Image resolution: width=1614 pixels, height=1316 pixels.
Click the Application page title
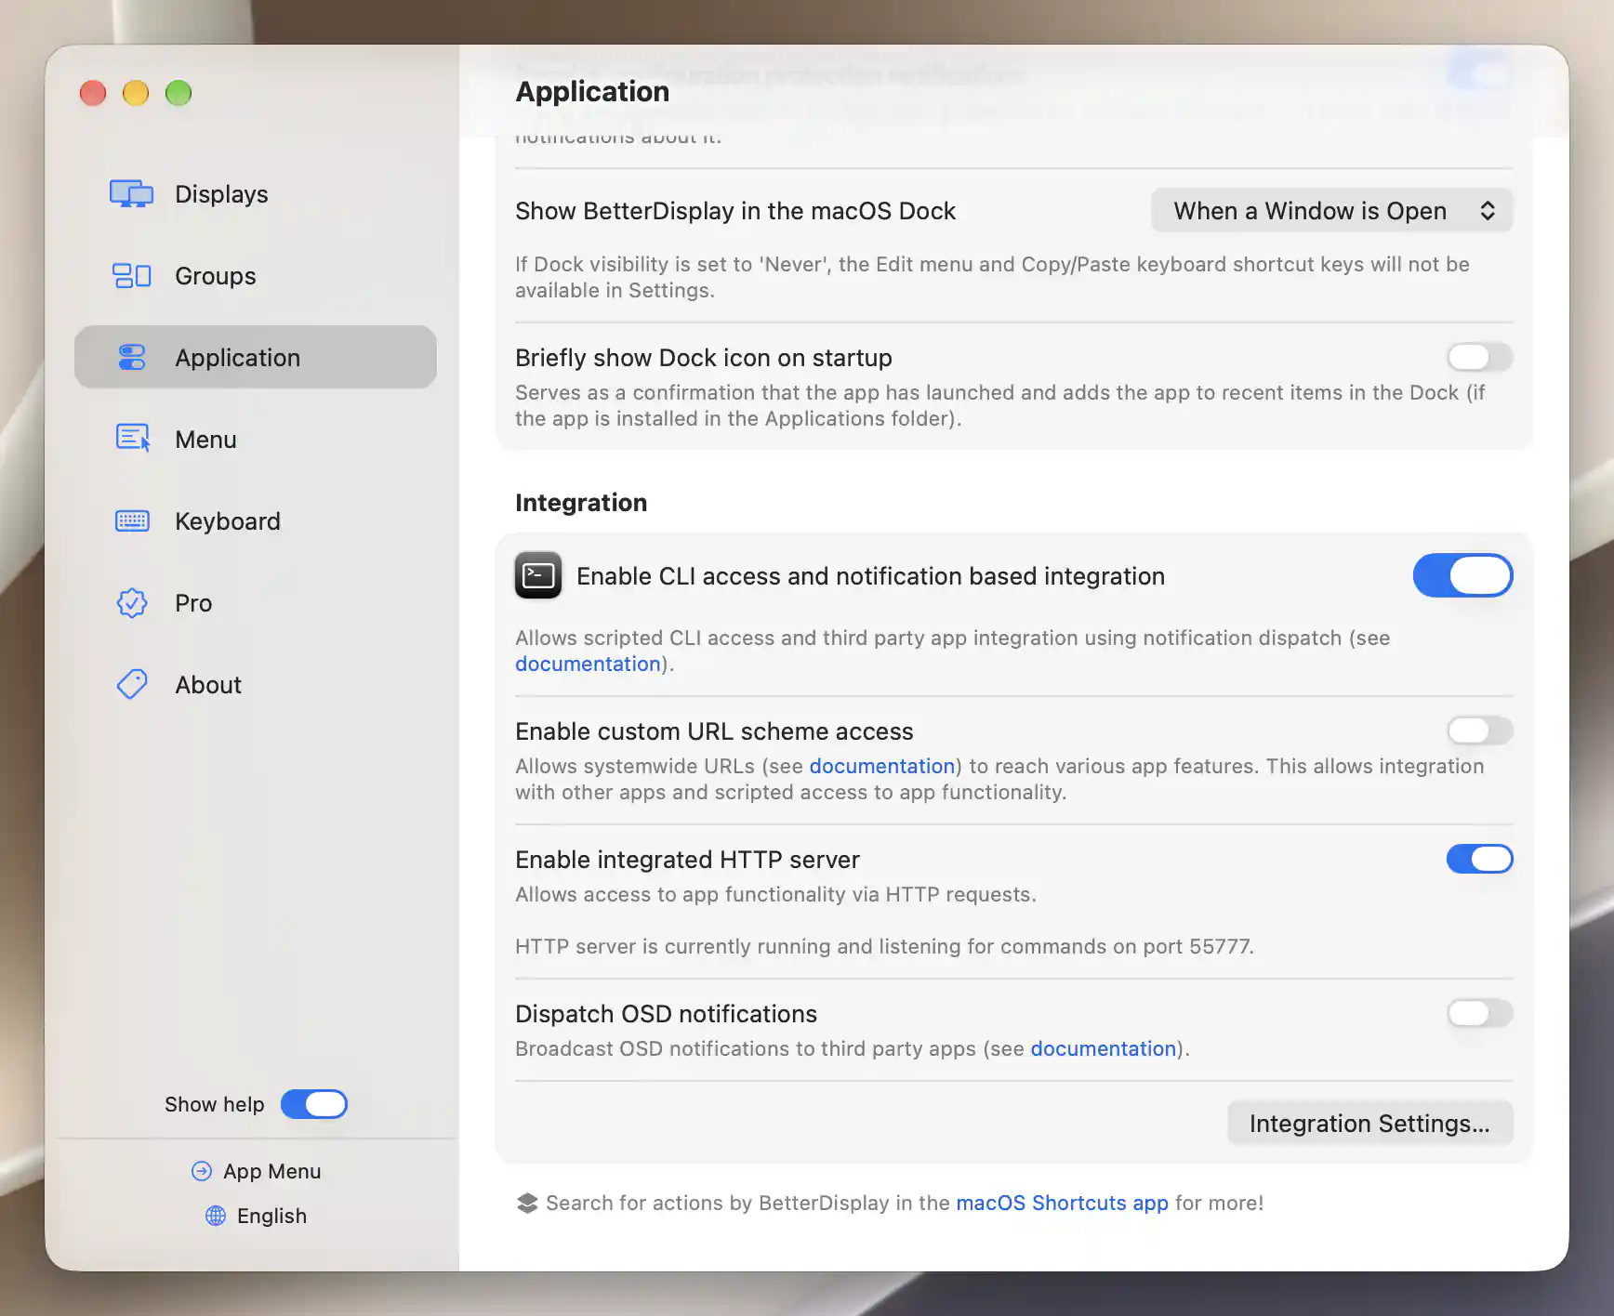[592, 91]
